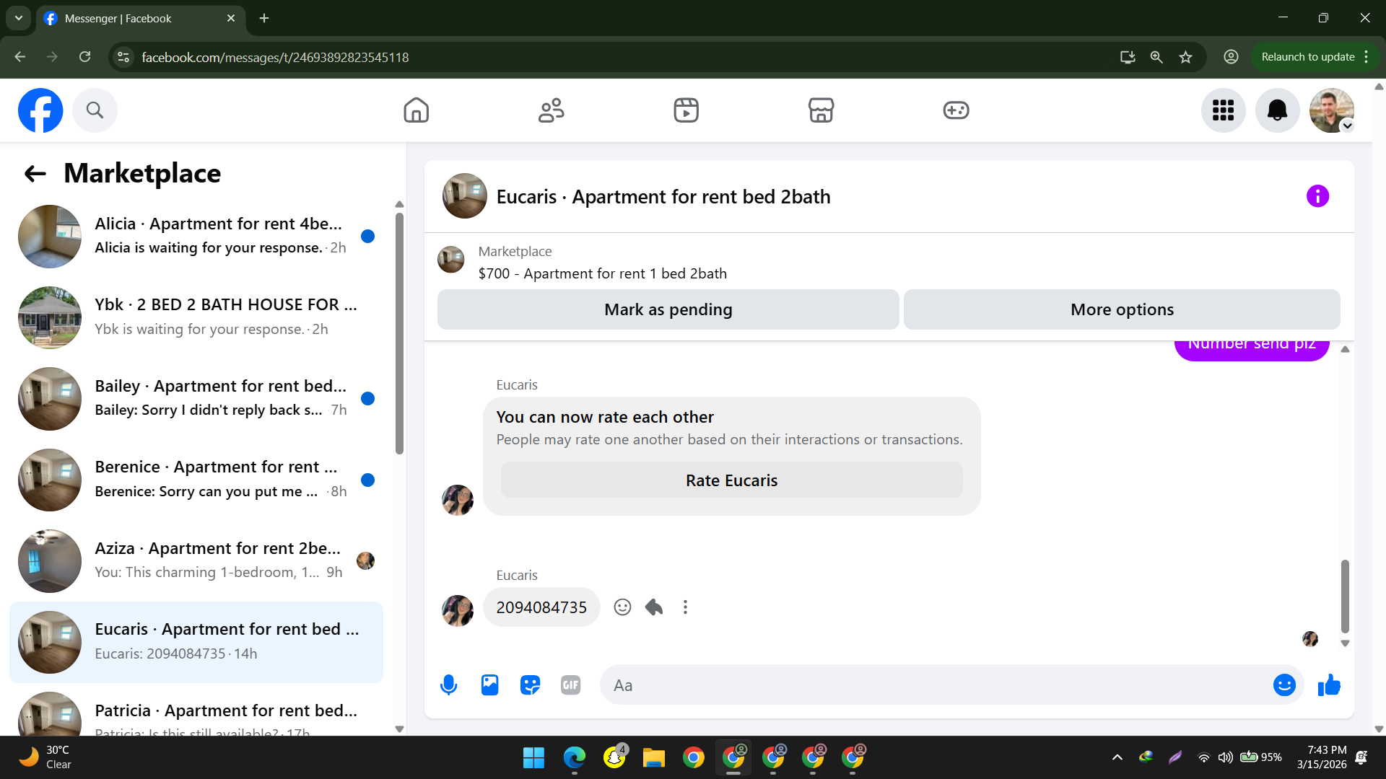Image resolution: width=1386 pixels, height=779 pixels.
Task: View site information in address bar
Action: 123,57
